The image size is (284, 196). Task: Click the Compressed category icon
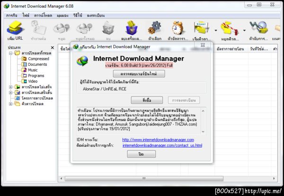[24, 59]
